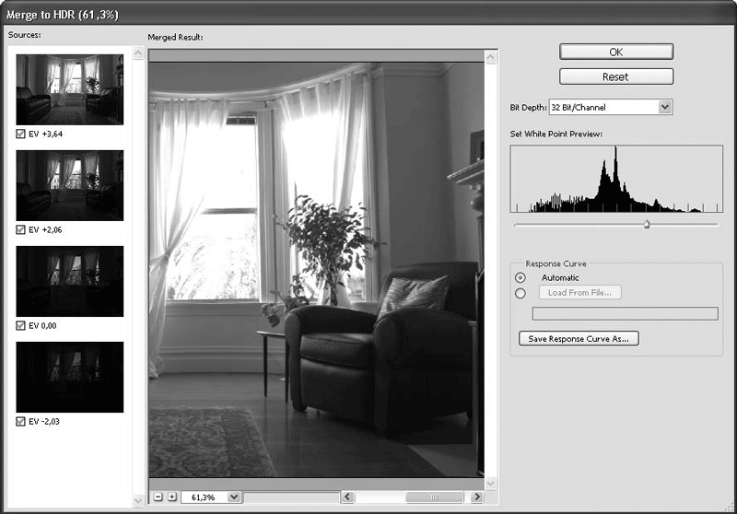
Task: Disable the EV -2,03 source image
Action: tap(21, 421)
